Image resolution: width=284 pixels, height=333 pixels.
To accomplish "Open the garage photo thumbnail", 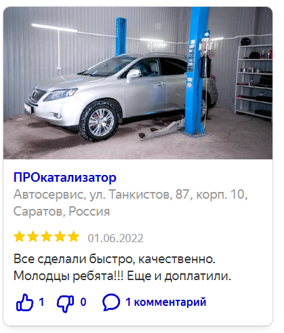I will click(x=138, y=83).
